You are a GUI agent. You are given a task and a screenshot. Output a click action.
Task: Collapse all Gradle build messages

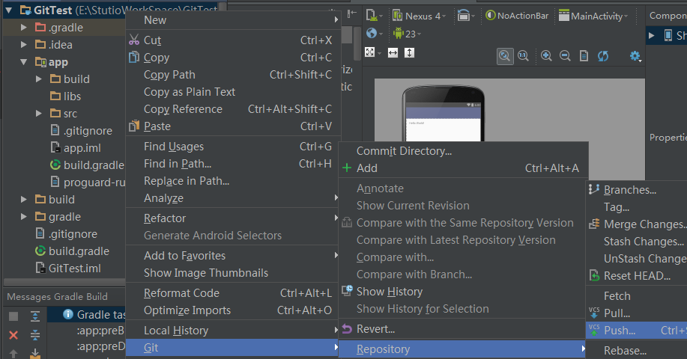coord(35,334)
